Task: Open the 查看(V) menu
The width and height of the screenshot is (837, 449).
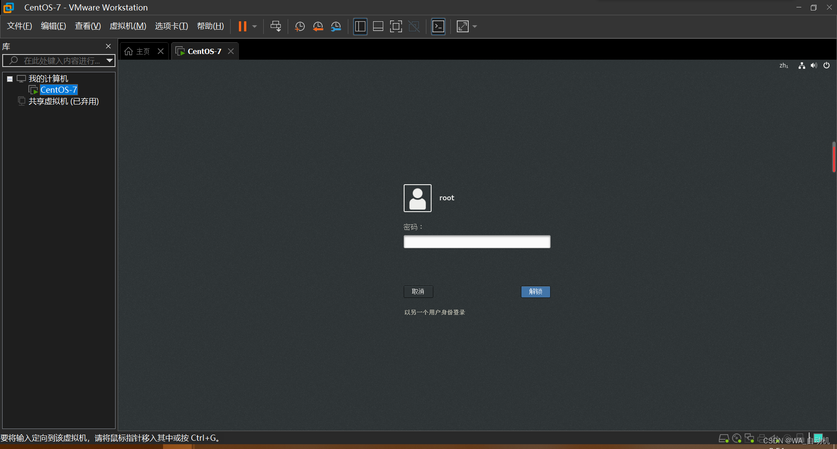Action: point(88,26)
